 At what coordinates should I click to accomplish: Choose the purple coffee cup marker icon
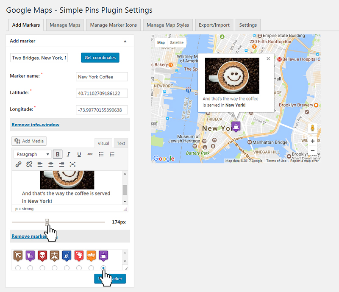pyautogui.click(x=103, y=256)
